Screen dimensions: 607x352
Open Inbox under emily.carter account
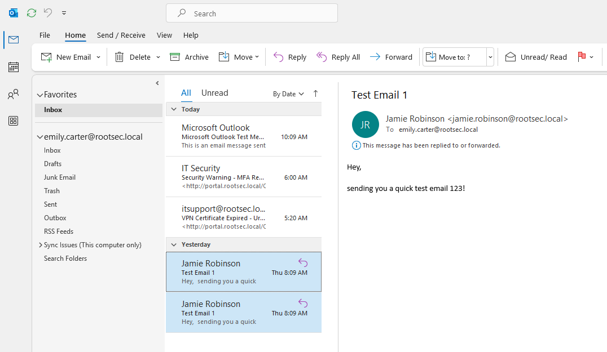pyautogui.click(x=52, y=150)
